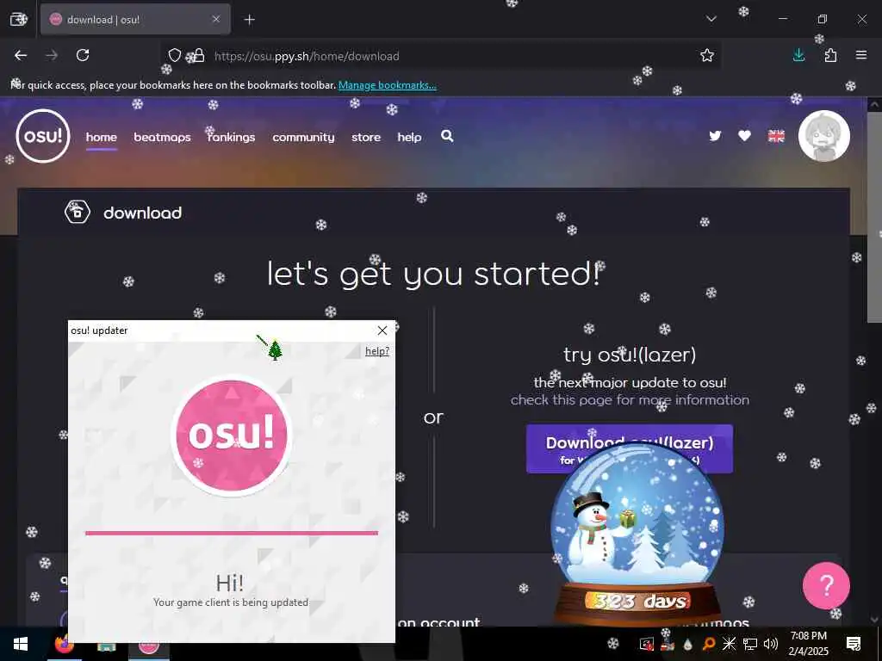Click the osu! taskbar icon
882x661 pixels.
click(x=148, y=644)
